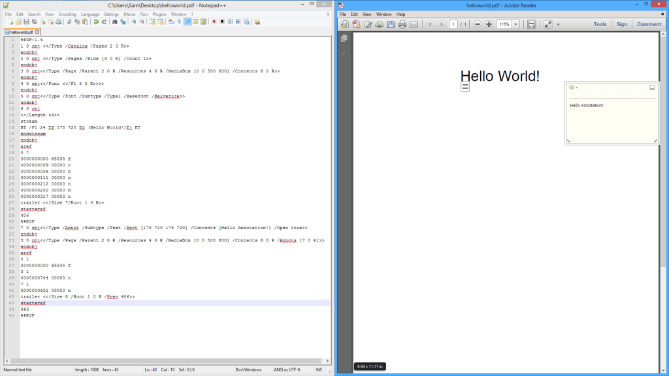Click the page number field in Adobe Reader
669x376 pixels.
[453, 25]
